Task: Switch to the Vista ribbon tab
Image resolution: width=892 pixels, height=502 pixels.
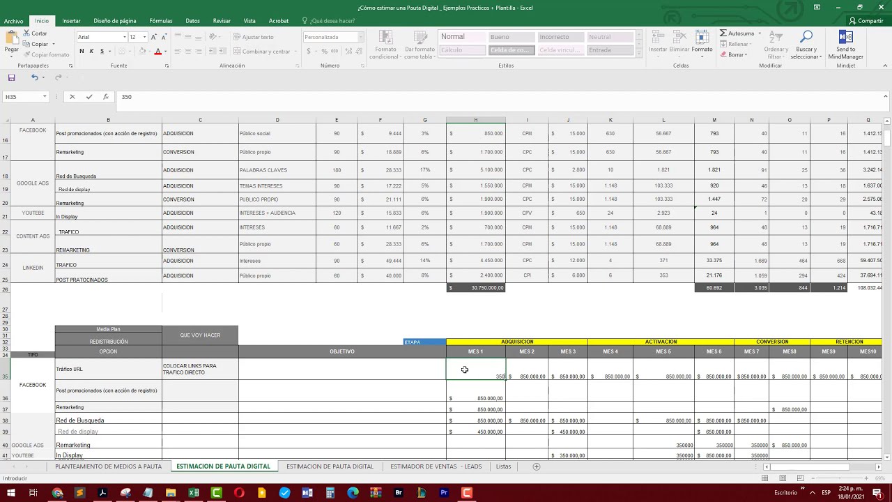Action: (249, 21)
